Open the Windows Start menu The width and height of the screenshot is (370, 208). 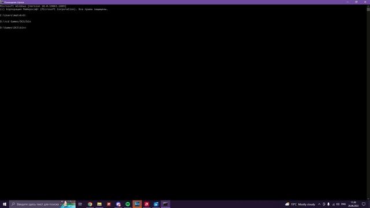pyautogui.click(x=5, y=204)
